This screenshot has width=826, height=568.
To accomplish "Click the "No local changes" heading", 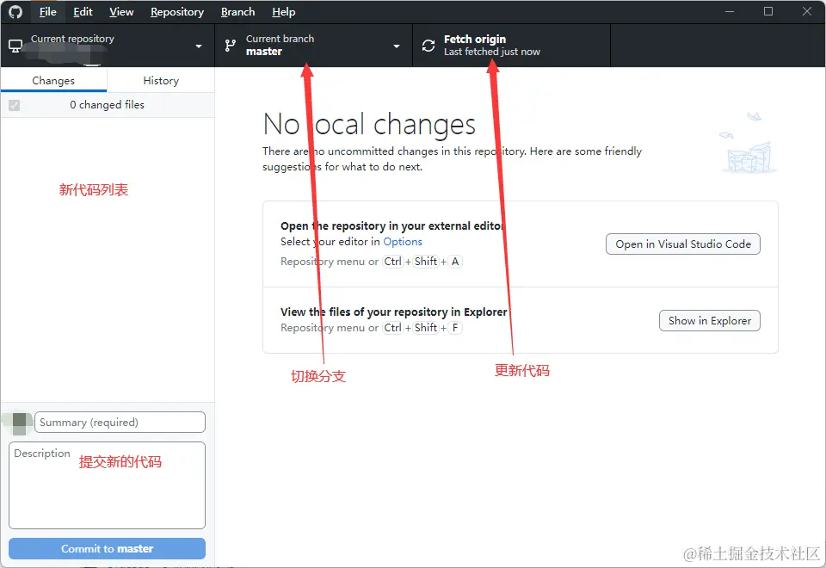I will pos(369,124).
